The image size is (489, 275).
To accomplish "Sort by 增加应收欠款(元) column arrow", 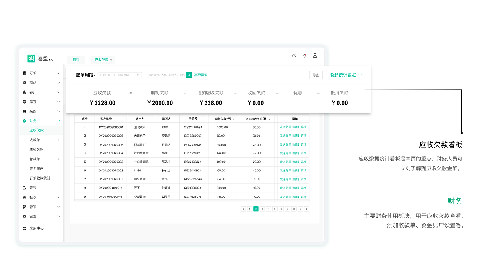I will [x=269, y=119].
